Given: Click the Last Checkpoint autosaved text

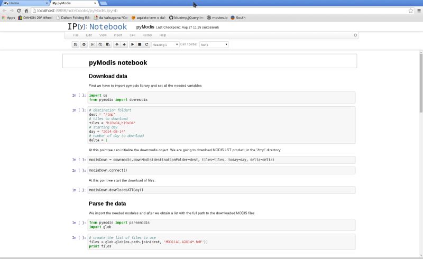Looking at the screenshot, I should click(x=187, y=27).
